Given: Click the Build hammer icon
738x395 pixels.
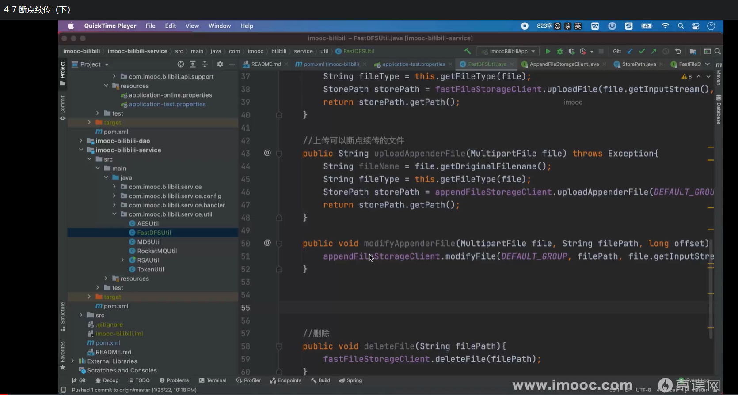Looking at the screenshot, I should (468, 51).
